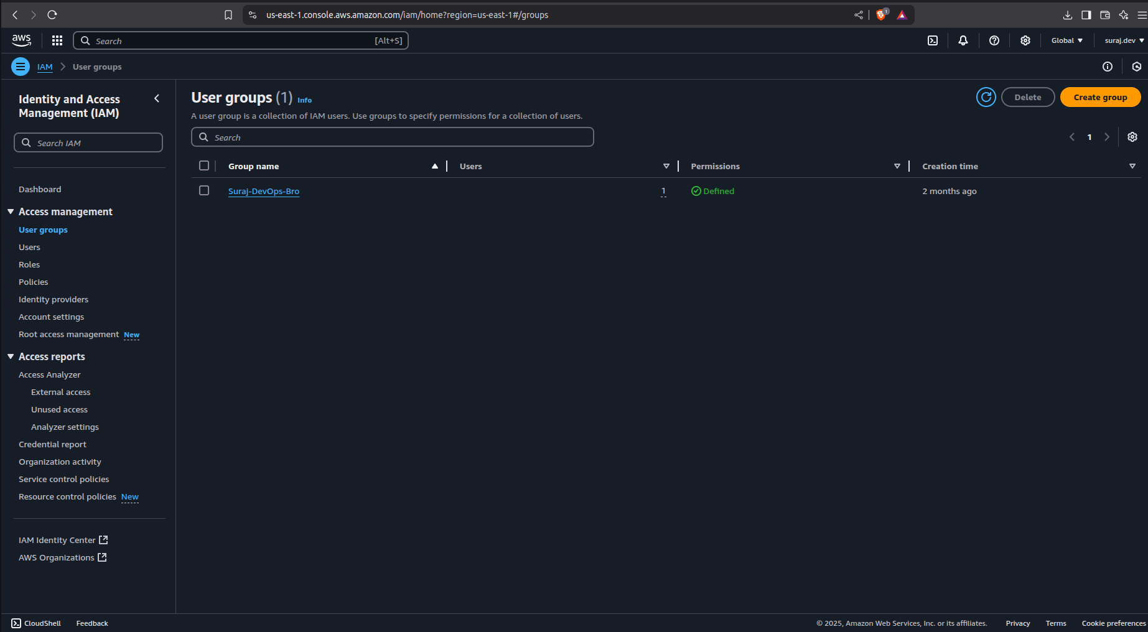1148x632 pixels.
Task: Open the info panel icon near breadcrumb
Action: (1108, 67)
